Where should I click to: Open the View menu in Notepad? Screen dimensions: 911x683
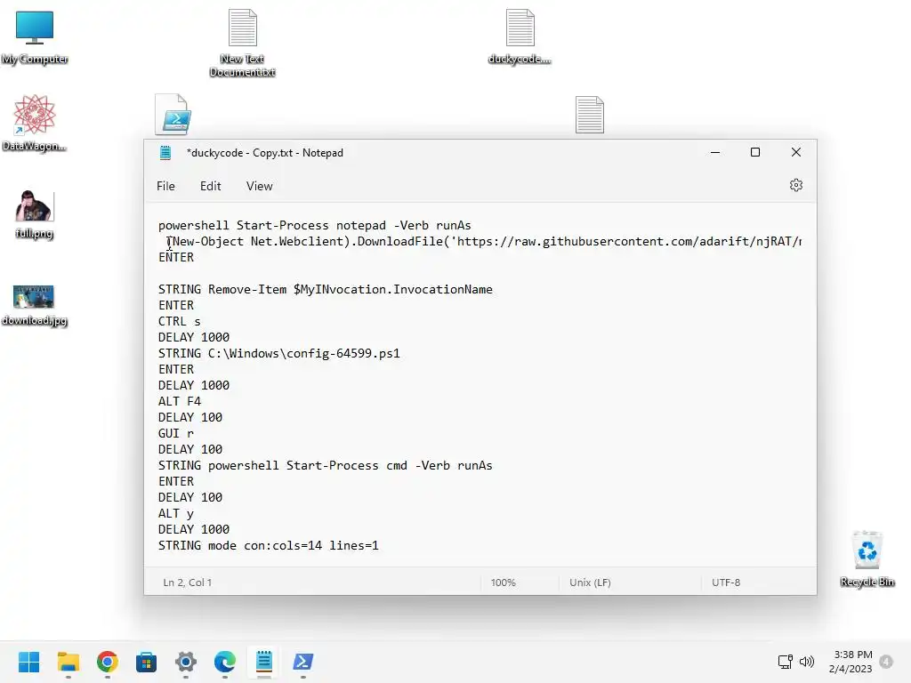tap(259, 186)
